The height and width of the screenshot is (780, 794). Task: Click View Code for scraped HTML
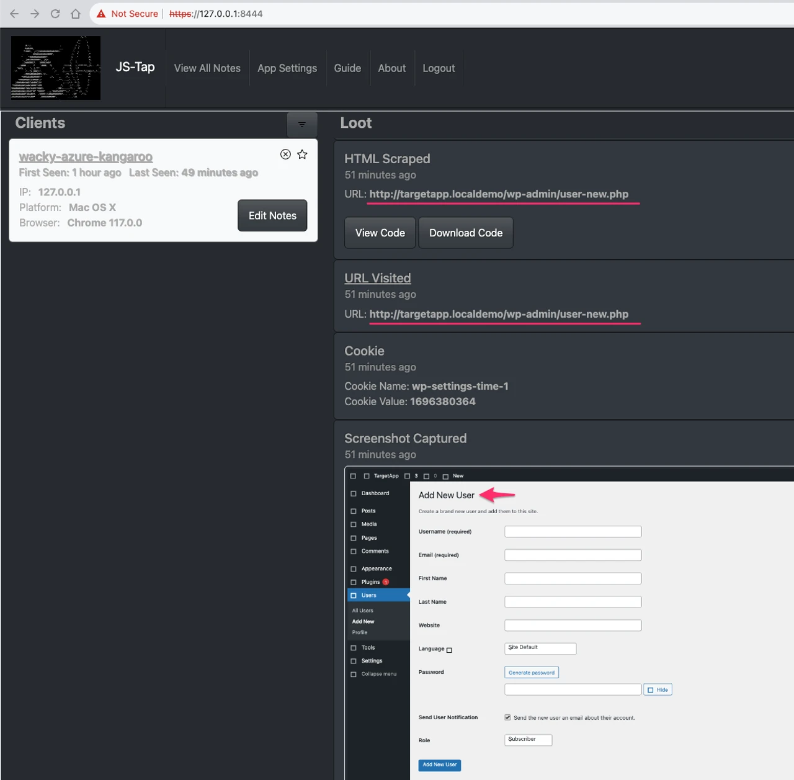[x=380, y=233]
